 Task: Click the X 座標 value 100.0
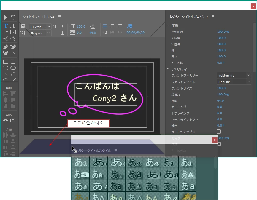(221, 38)
